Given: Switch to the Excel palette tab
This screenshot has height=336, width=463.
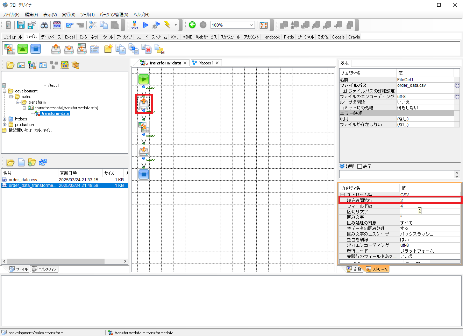Looking at the screenshot, I should click(70, 37).
